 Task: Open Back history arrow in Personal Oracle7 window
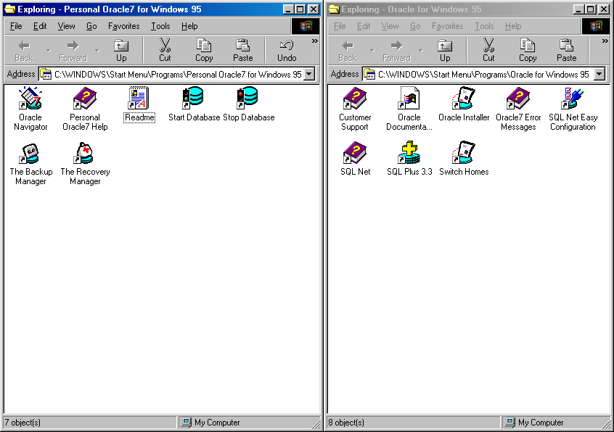[x=48, y=51]
